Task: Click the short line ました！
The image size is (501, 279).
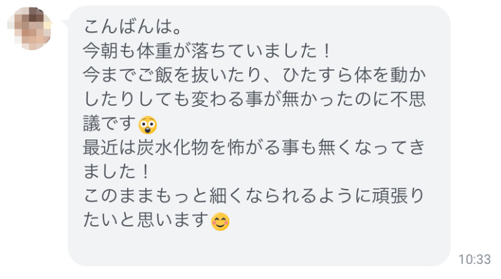Action: pyautogui.click(x=116, y=172)
